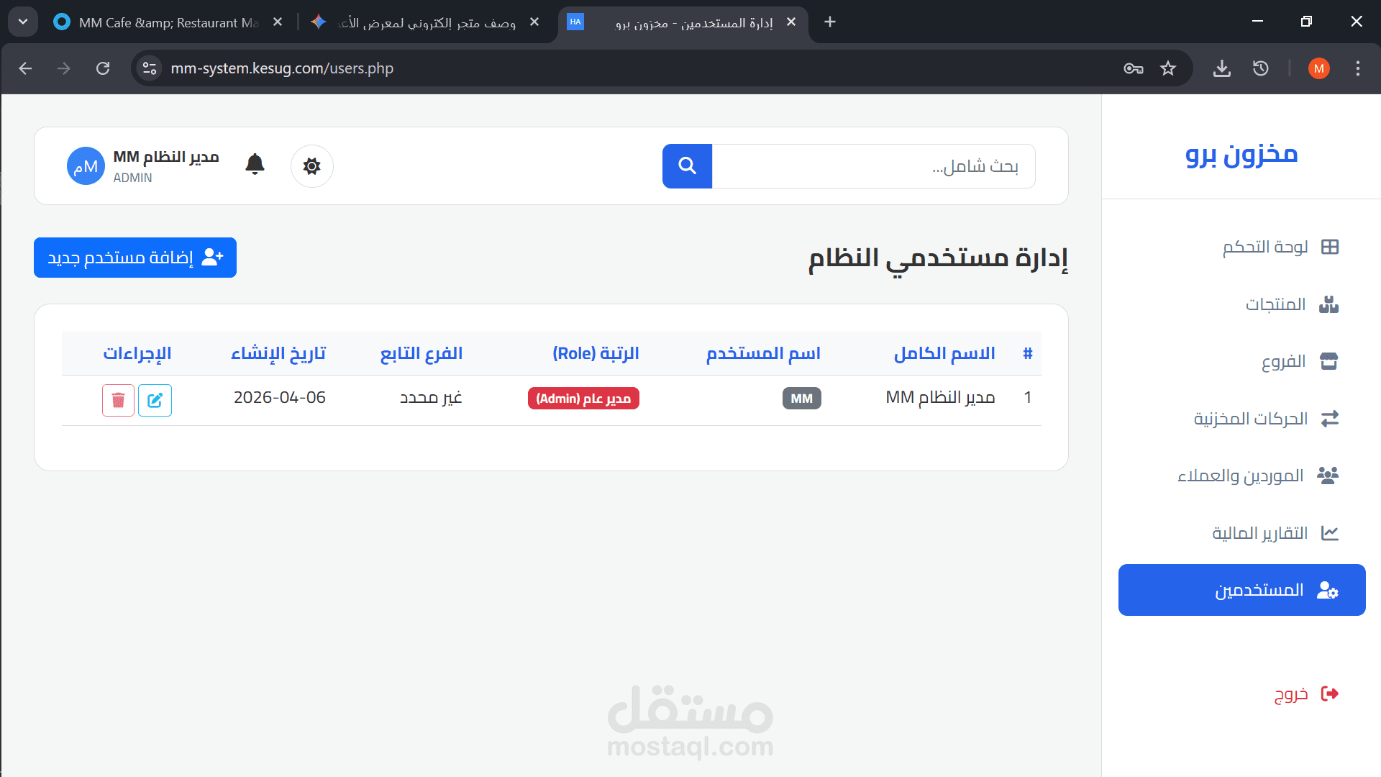Open التقارير المالية financial reports
This screenshot has width=1381, height=777.
tap(1273, 533)
